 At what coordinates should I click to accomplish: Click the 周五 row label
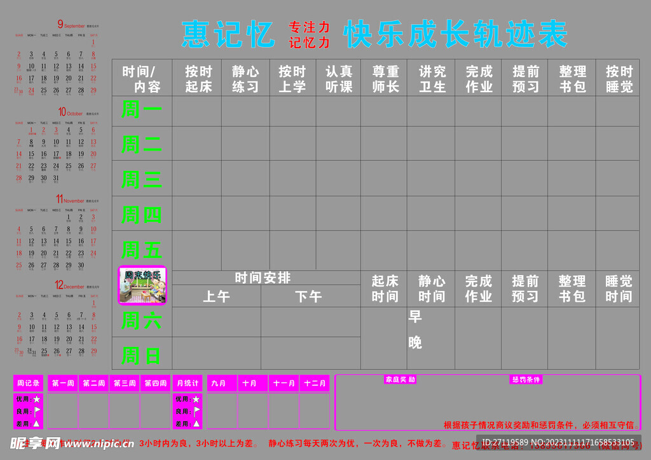[x=142, y=250]
